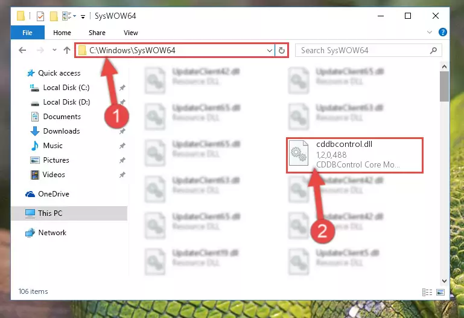Click the Back navigation arrow
The image size is (464, 318).
[22, 50]
